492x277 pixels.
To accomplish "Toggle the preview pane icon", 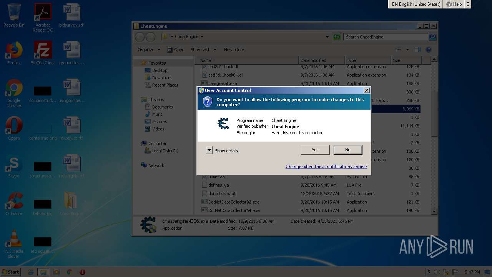I will tap(418, 50).
